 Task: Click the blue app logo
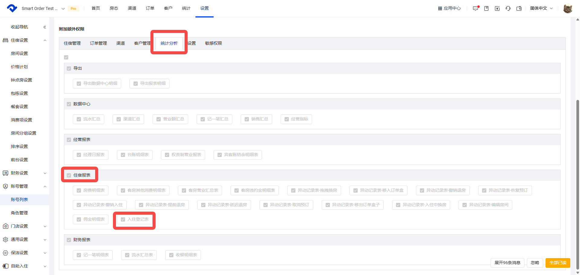pyautogui.click(x=12, y=8)
